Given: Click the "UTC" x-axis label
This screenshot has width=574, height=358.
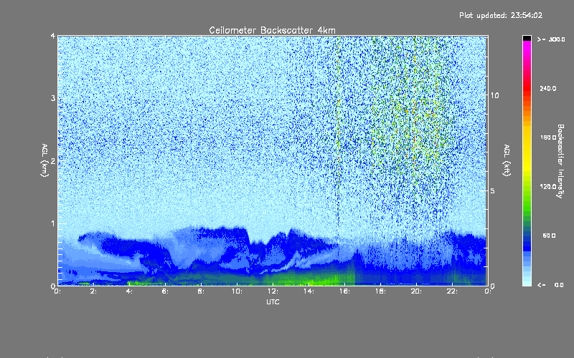Looking at the screenshot, I should 273,301.
